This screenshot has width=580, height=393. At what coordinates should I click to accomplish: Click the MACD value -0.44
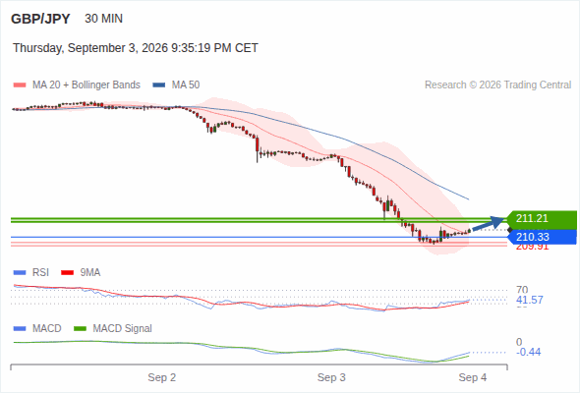529,352
